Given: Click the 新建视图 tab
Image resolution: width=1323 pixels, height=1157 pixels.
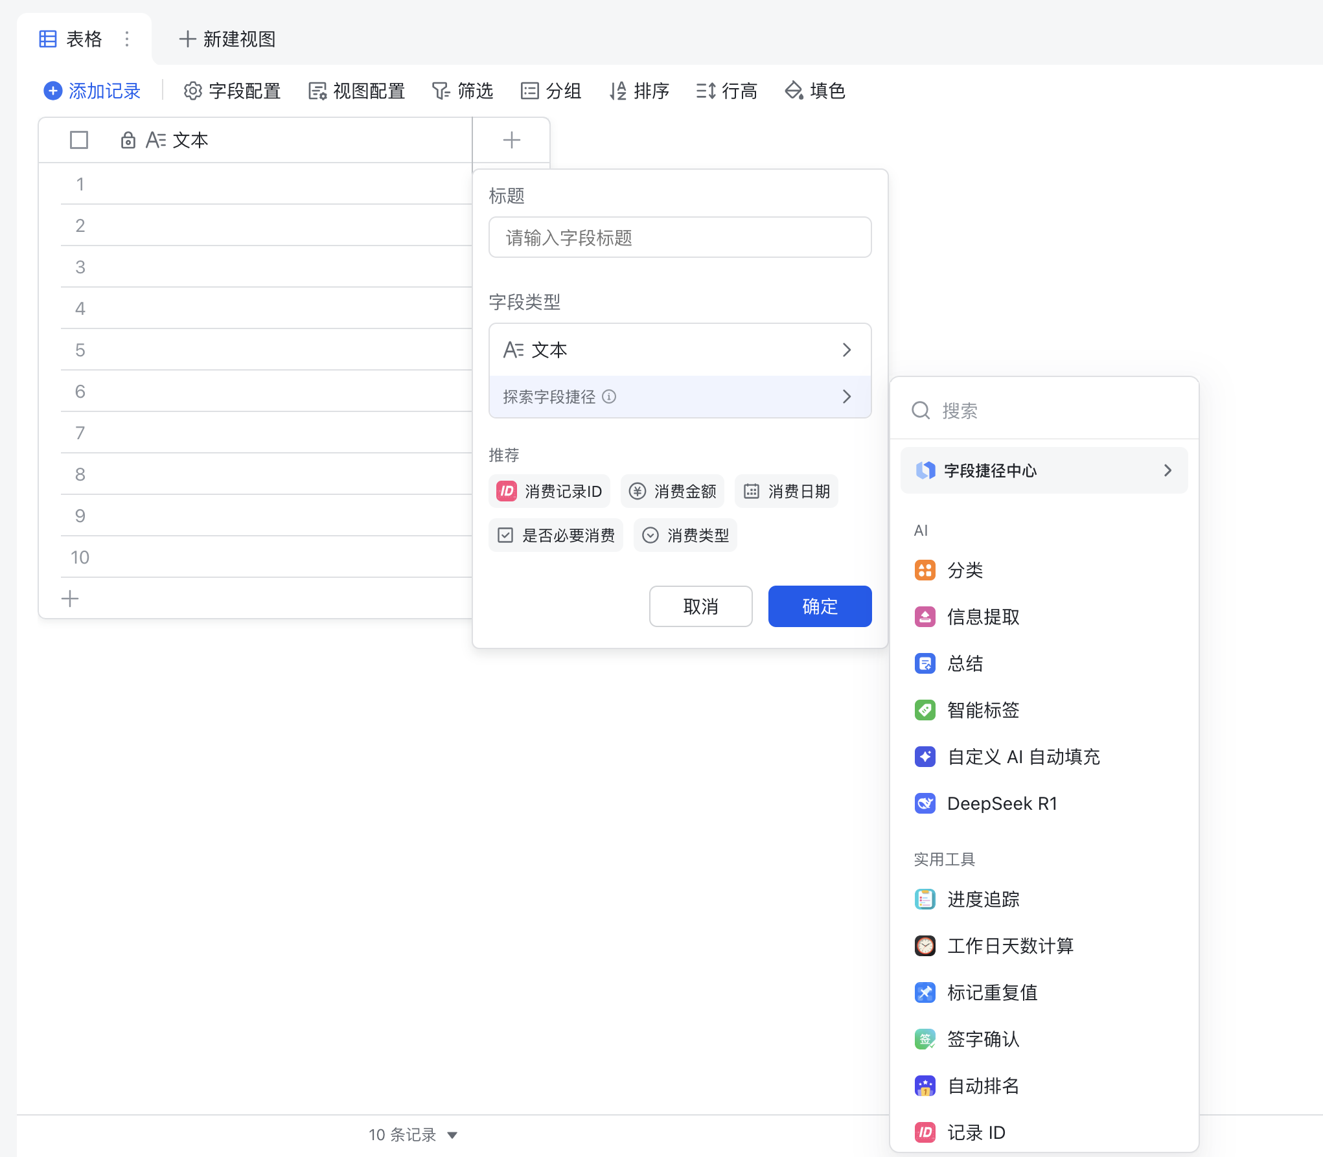Looking at the screenshot, I should [x=227, y=39].
